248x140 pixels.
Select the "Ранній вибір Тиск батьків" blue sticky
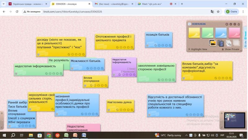click(21, 114)
